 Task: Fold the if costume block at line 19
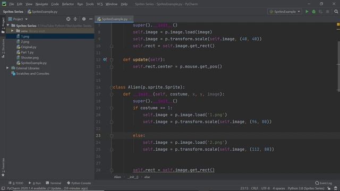[112, 108]
